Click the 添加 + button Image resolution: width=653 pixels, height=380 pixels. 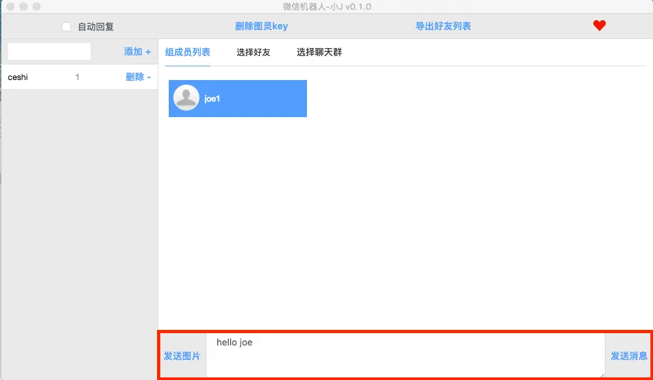pos(138,51)
